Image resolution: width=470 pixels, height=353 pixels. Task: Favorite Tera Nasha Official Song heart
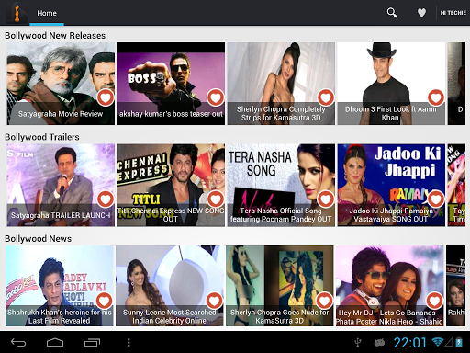tap(326, 199)
